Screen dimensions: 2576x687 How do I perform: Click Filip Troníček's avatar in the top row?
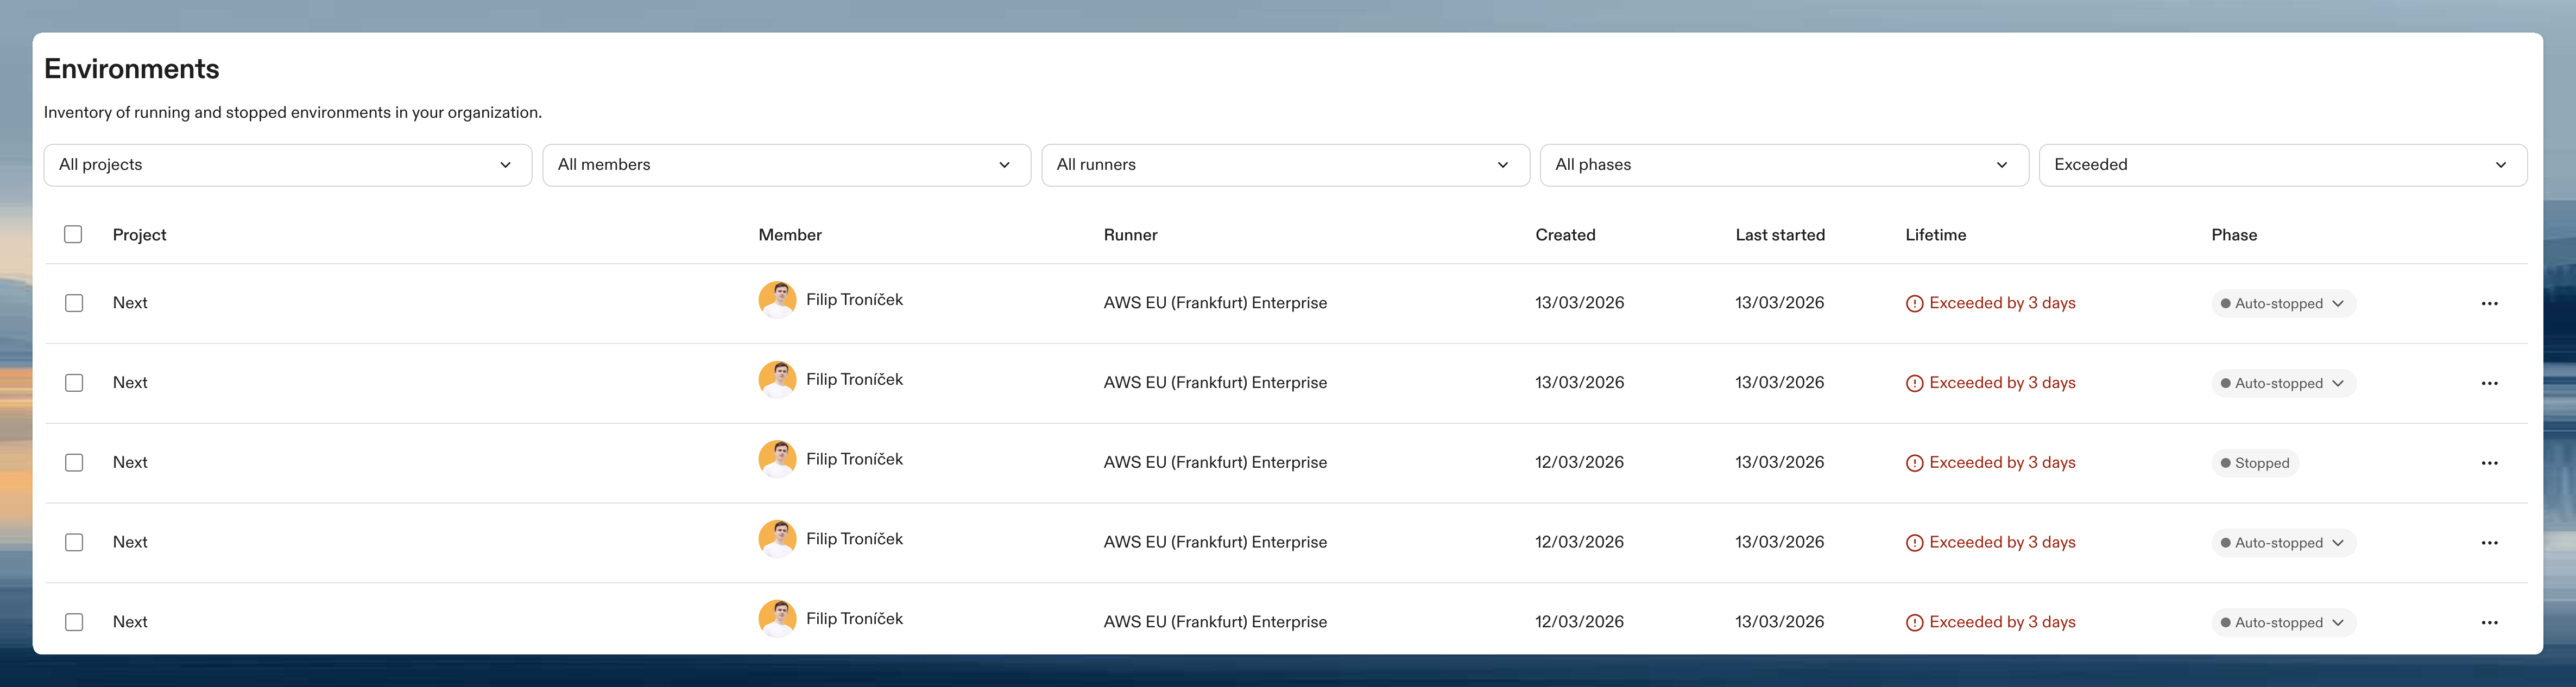tap(776, 299)
